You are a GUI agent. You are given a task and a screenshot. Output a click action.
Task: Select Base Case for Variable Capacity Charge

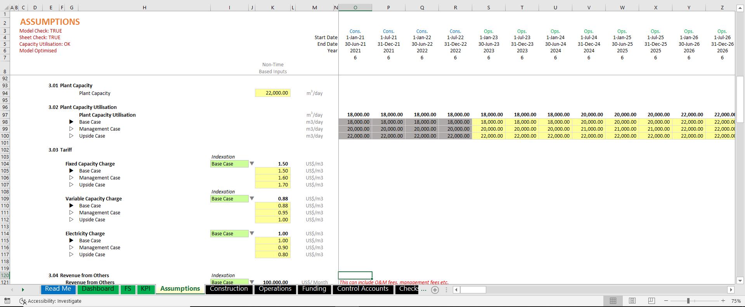71,205
